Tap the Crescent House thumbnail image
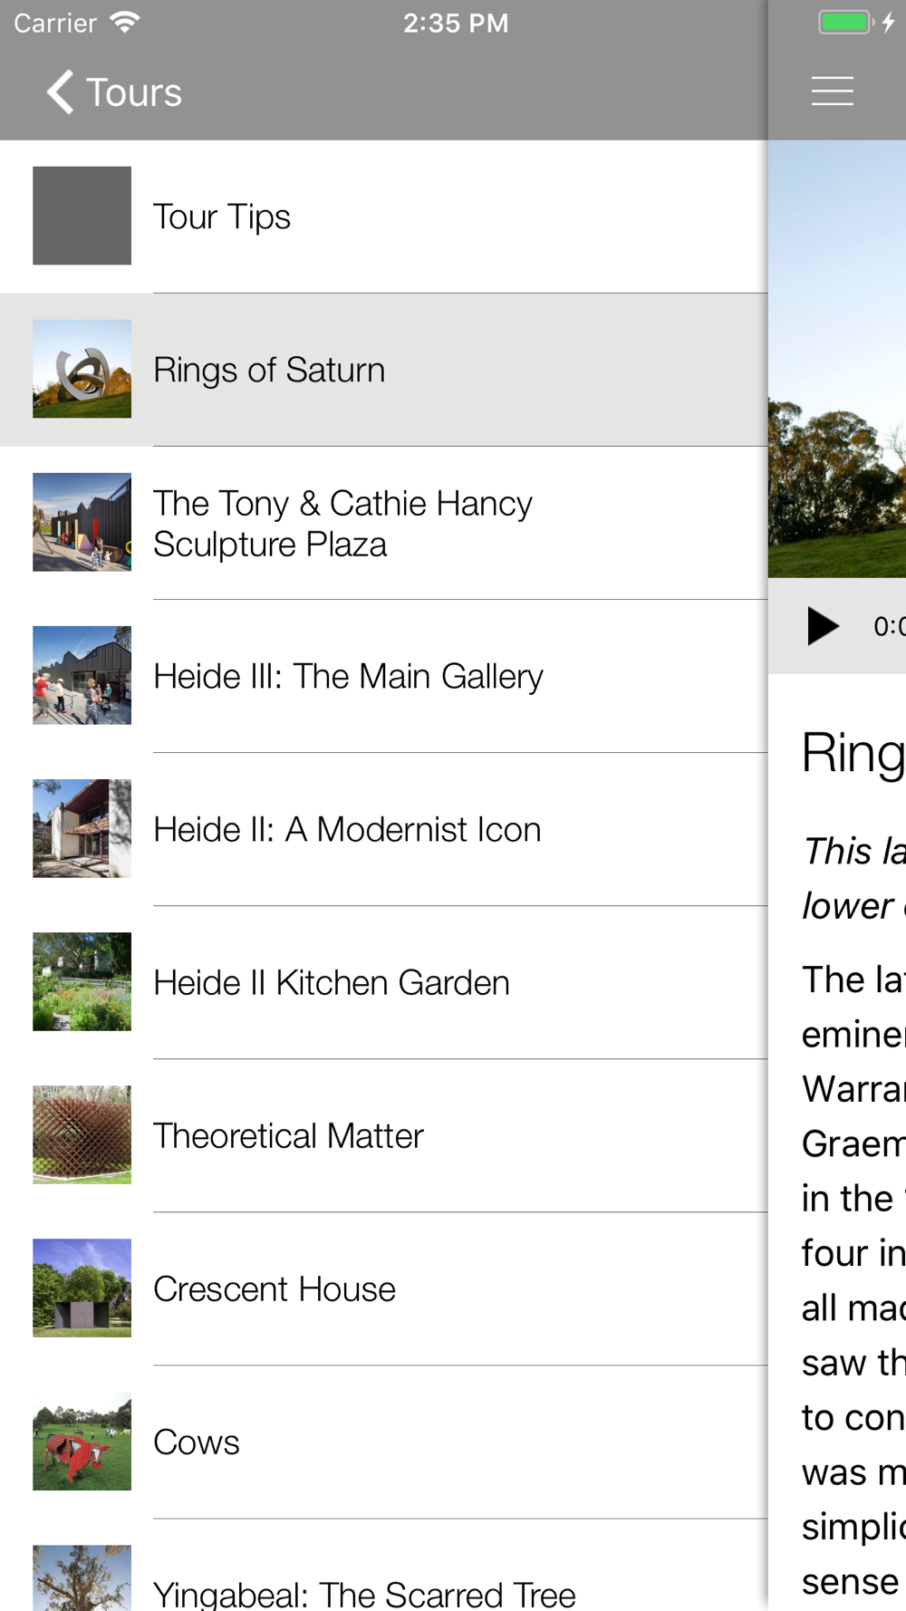906x1611 pixels. pyautogui.click(x=82, y=1288)
